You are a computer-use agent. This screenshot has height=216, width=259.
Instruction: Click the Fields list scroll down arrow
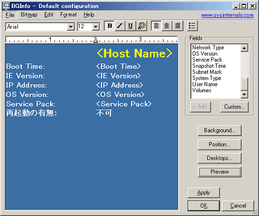click(x=244, y=94)
